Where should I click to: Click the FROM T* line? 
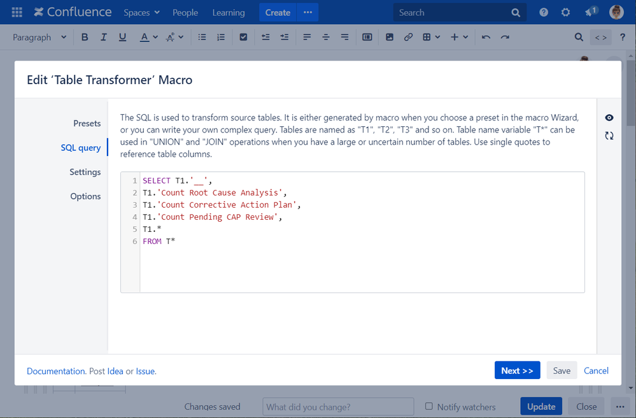pyautogui.click(x=159, y=241)
